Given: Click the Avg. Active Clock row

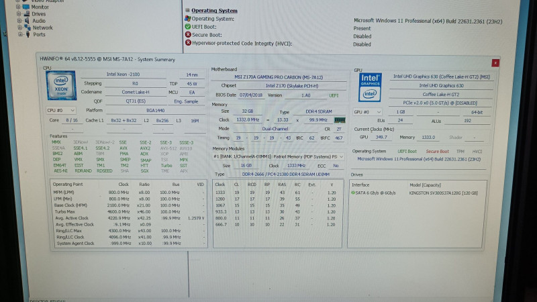Looking at the screenshot, I should 129,217.
